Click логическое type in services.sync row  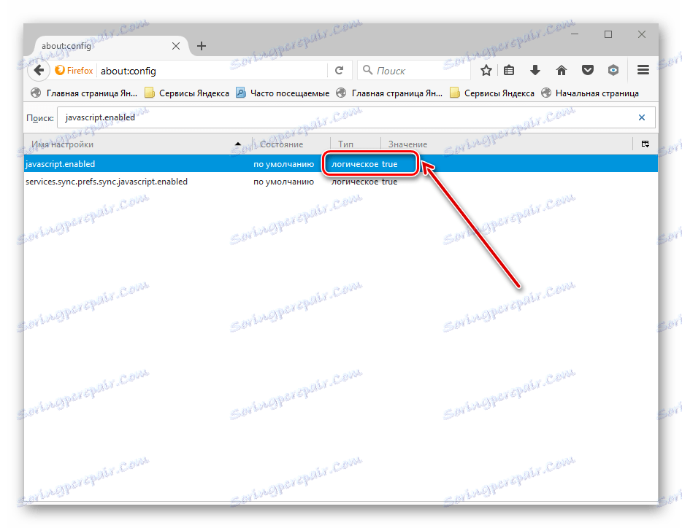coord(355,182)
